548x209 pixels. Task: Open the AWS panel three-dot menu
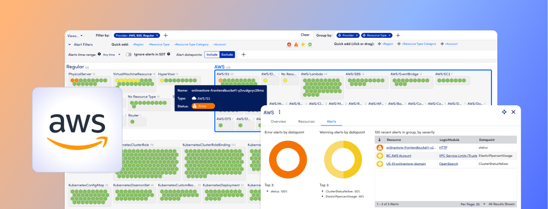[x=279, y=112]
